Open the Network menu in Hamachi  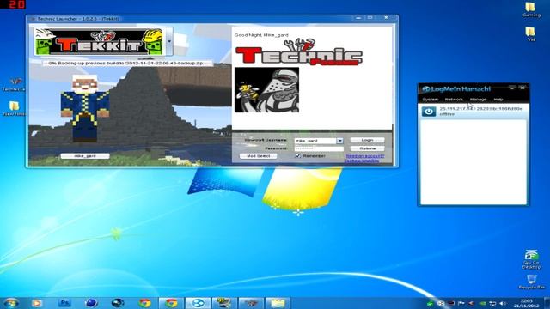click(x=454, y=100)
